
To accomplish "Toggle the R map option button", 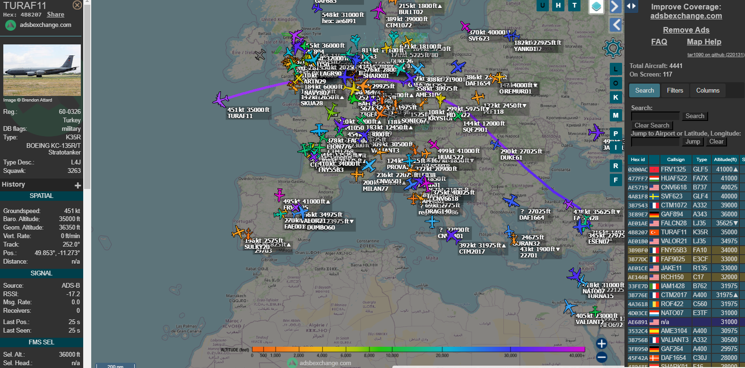I will [x=615, y=166].
